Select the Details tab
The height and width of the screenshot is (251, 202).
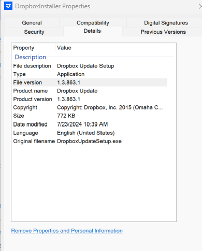pyautogui.click(x=93, y=31)
